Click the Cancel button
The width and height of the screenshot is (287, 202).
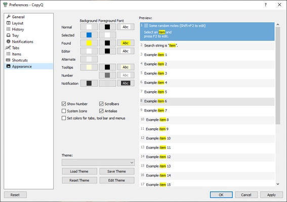pyautogui.click(x=247, y=195)
